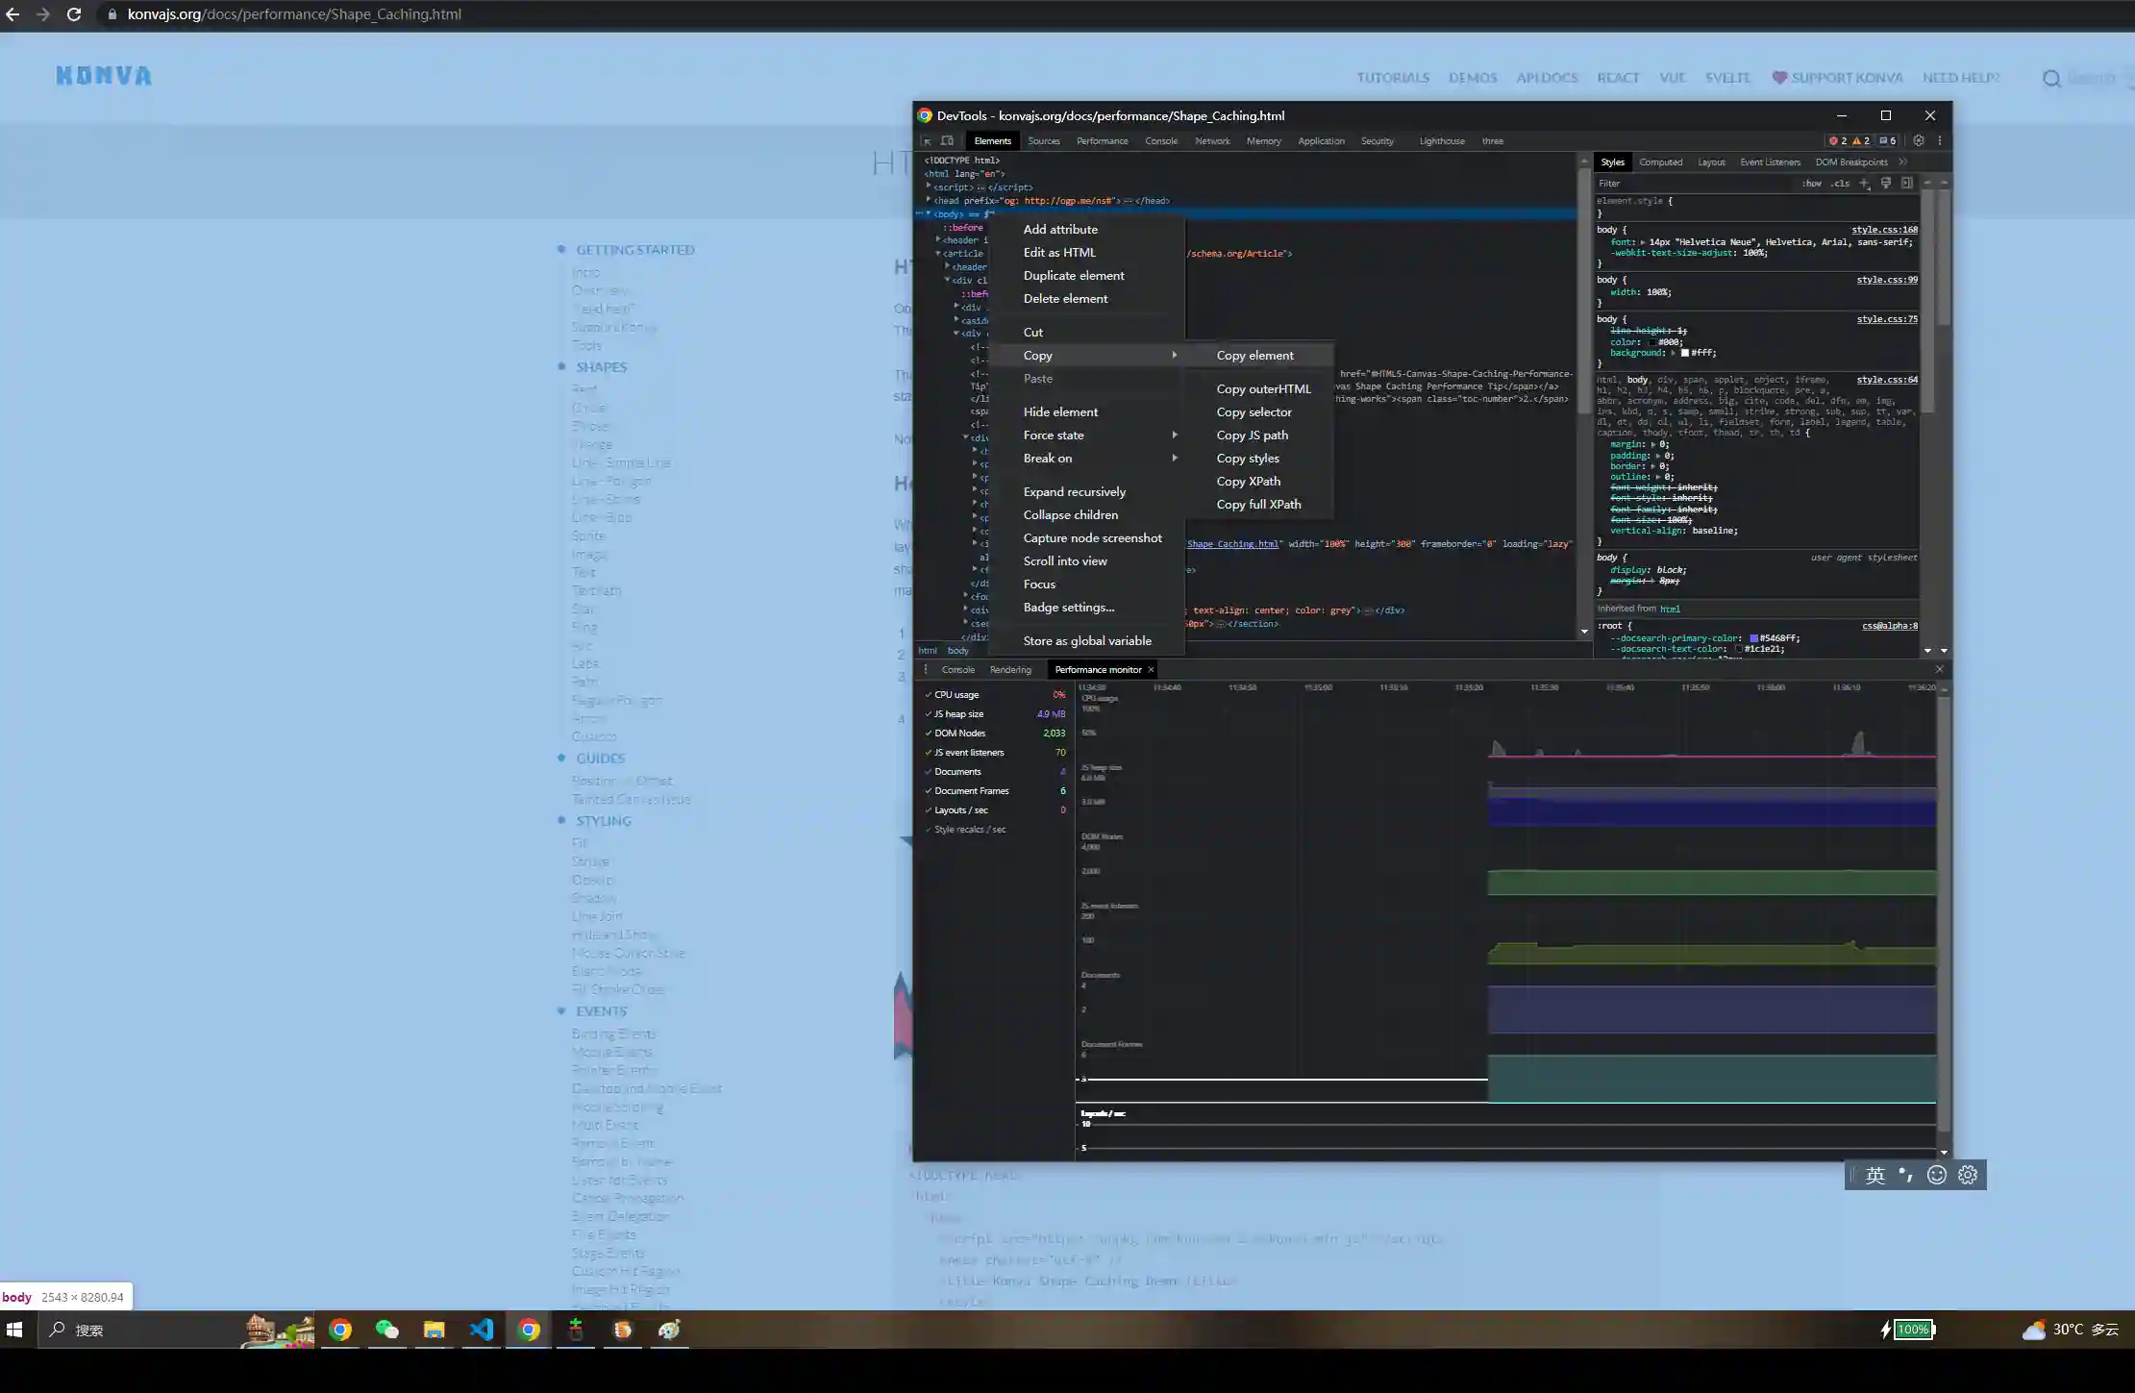Go back in the browser
Viewport: 2135px width, 1393px height.
coord(12,14)
